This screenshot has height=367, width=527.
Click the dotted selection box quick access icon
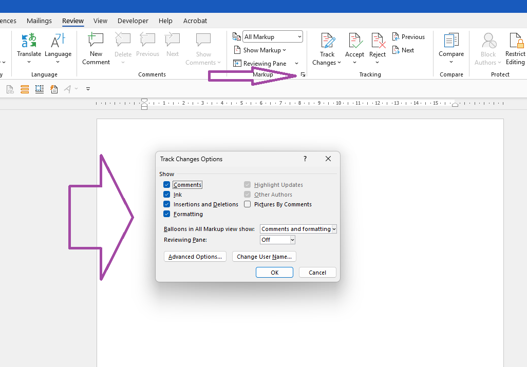click(x=40, y=89)
